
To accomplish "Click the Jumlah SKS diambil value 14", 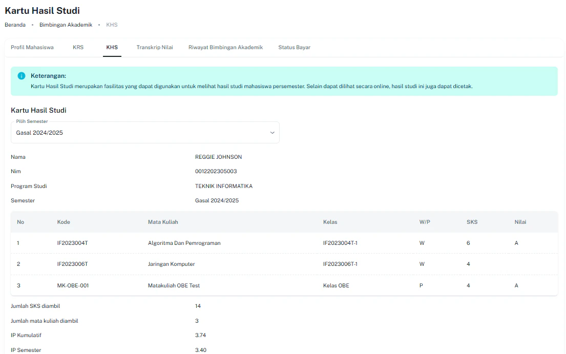I will pos(198,306).
